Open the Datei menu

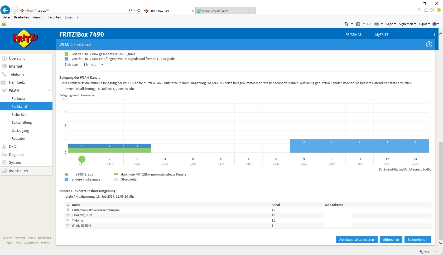6,17
